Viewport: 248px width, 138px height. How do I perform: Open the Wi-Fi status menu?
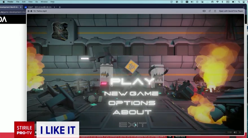click(217, 2)
